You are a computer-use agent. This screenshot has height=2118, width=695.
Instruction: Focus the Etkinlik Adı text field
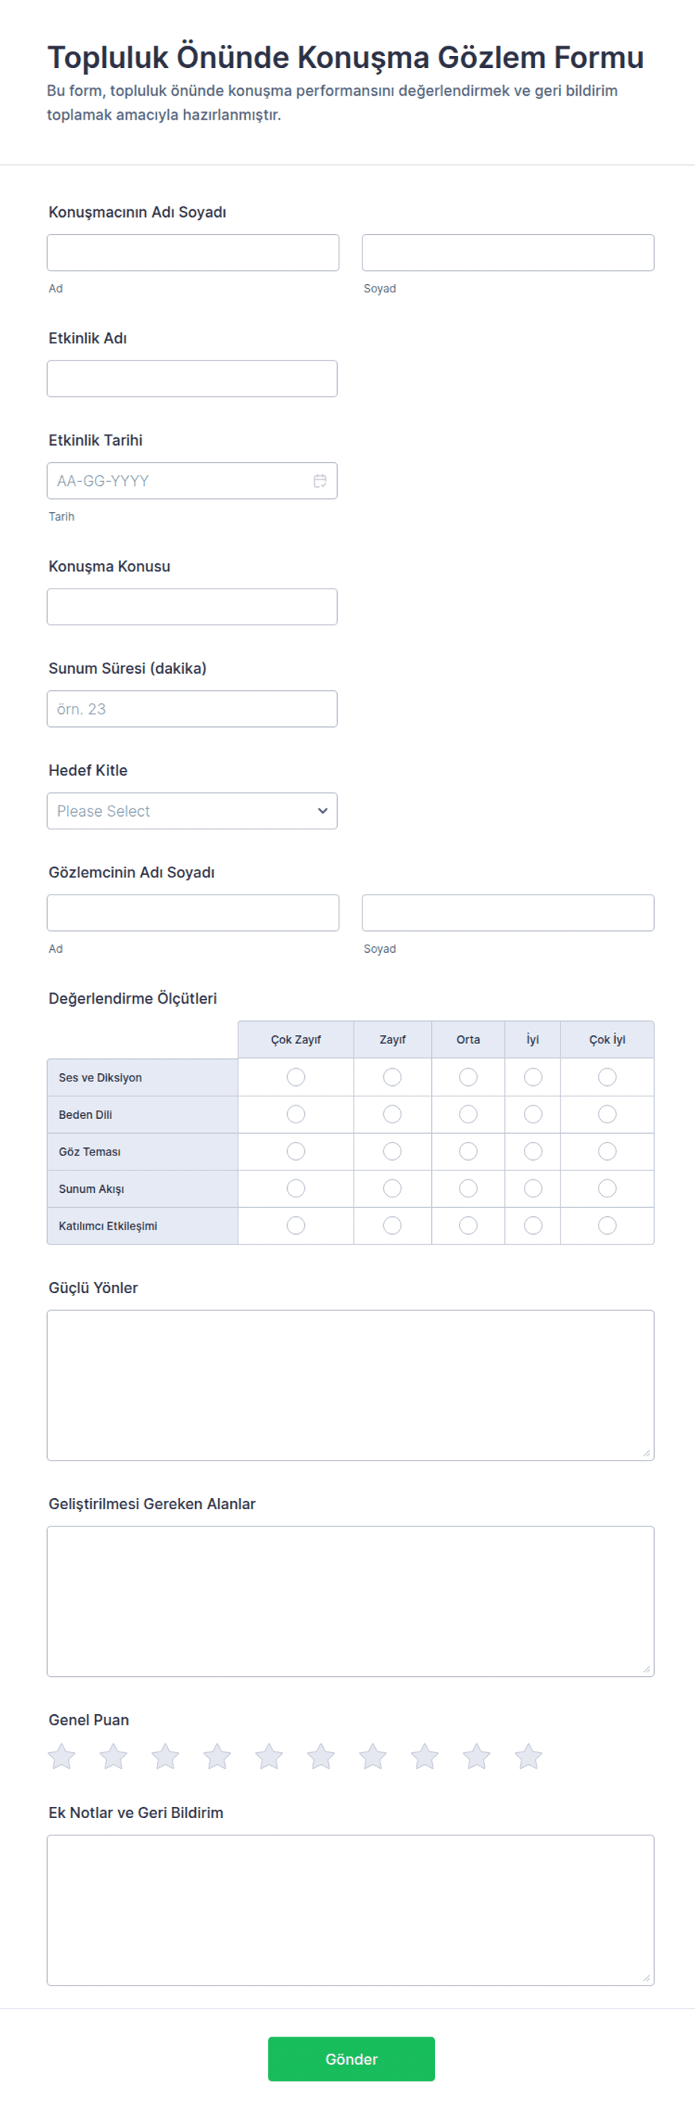point(192,379)
